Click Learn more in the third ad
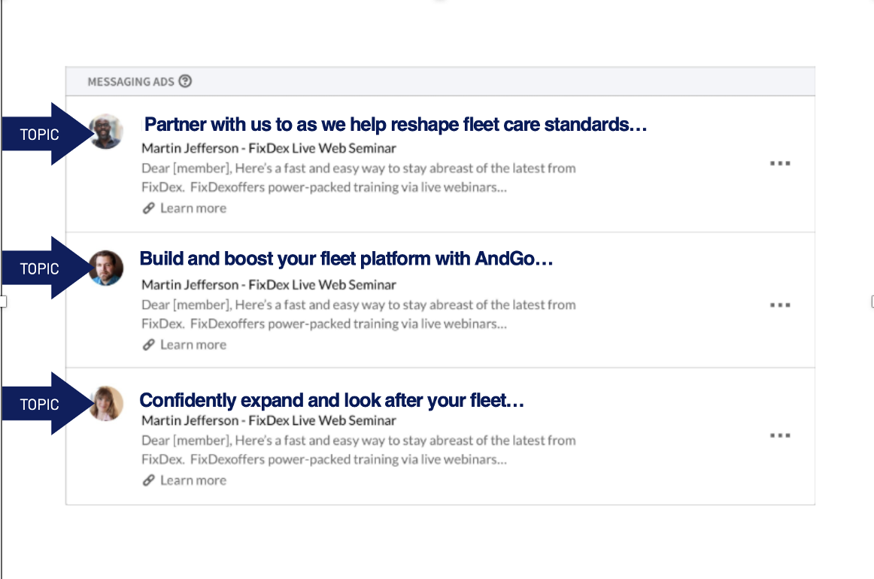 (193, 480)
